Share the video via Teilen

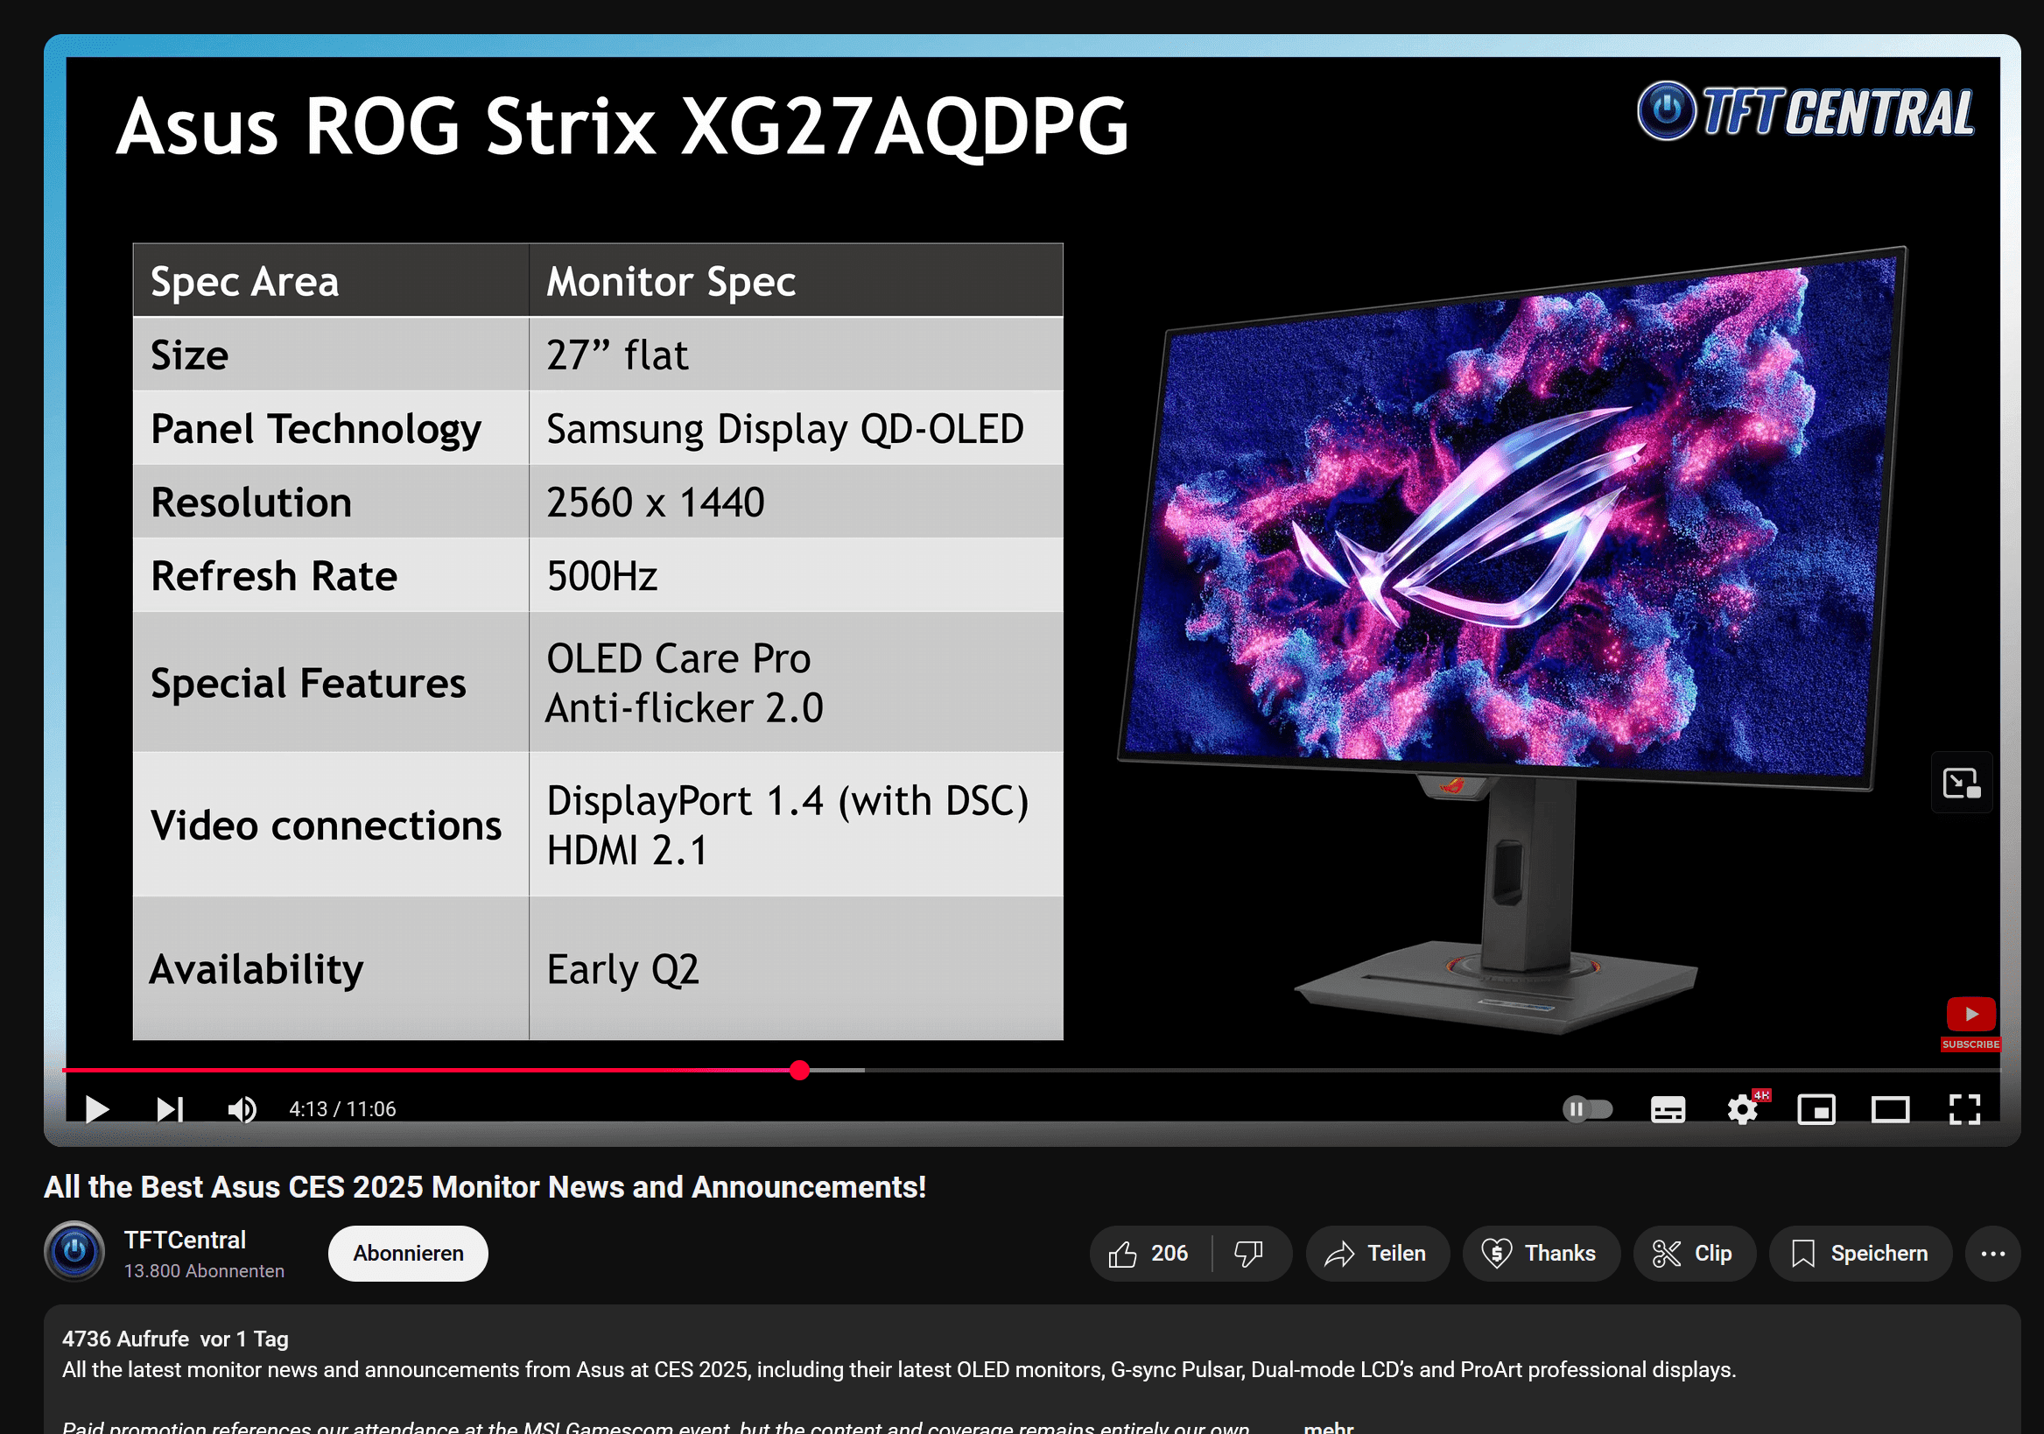1376,1254
